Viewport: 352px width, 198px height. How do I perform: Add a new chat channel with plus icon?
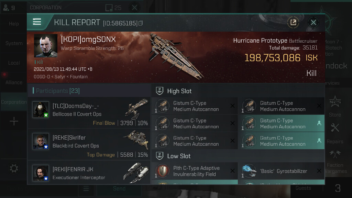pos(14,121)
